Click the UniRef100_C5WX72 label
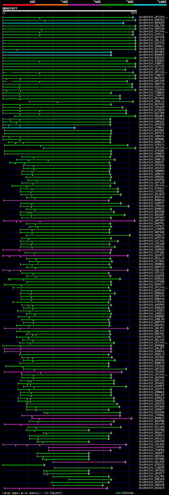Screen dimensions: 169x495 (x=152, y=75)
